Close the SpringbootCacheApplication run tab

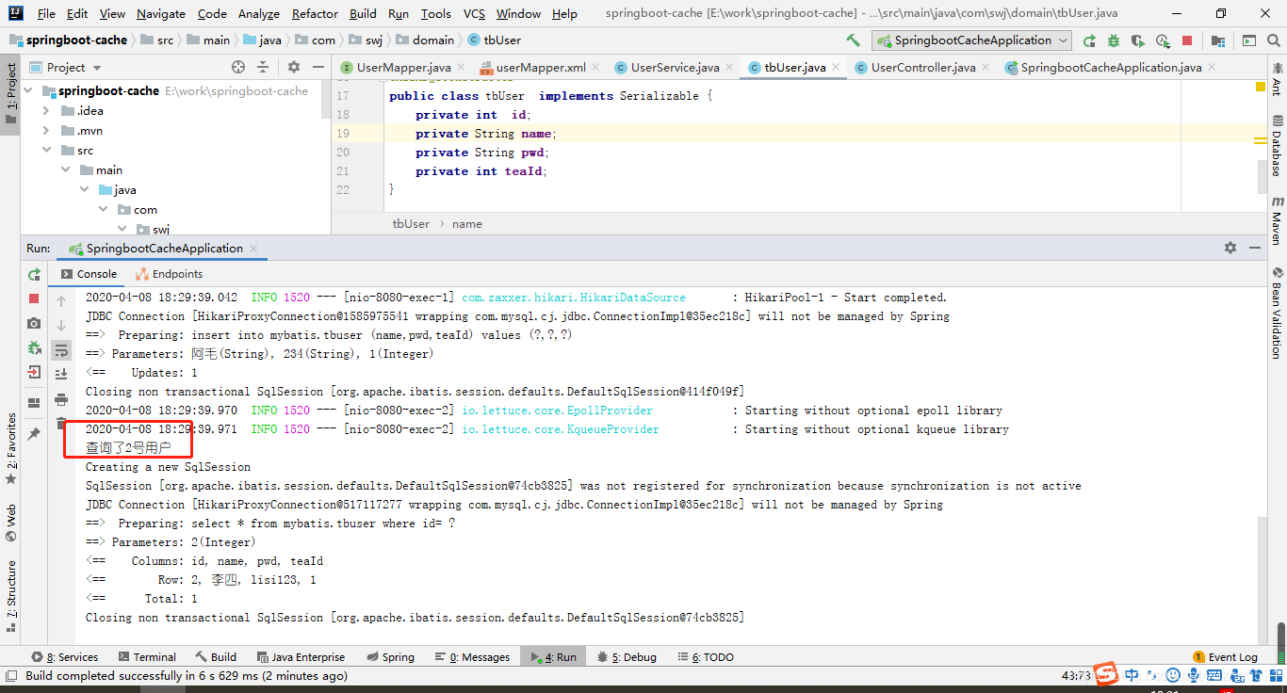coord(253,249)
